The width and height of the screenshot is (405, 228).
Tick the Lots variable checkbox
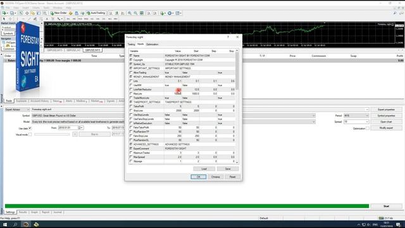(131, 81)
